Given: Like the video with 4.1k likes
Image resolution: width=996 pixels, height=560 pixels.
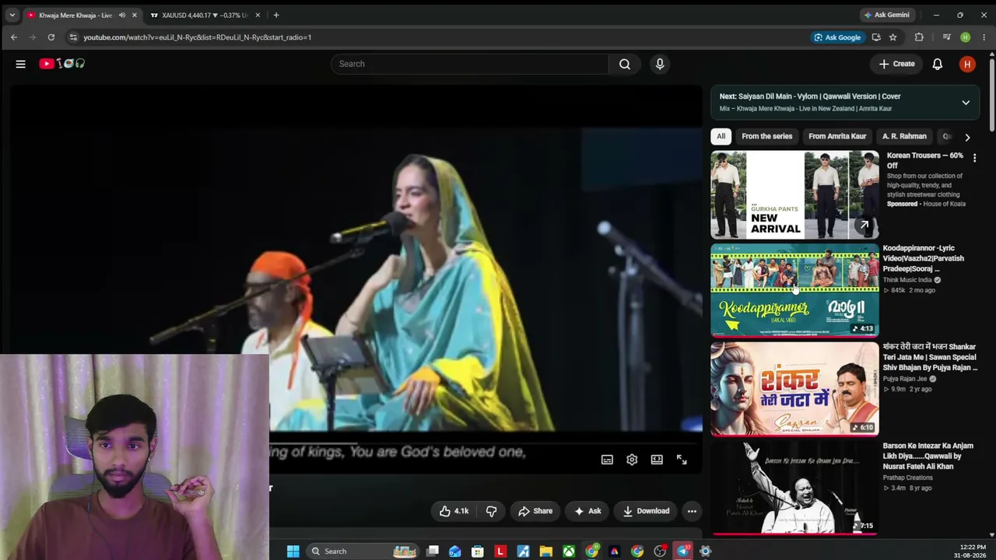Looking at the screenshot, I should point(454,511).
